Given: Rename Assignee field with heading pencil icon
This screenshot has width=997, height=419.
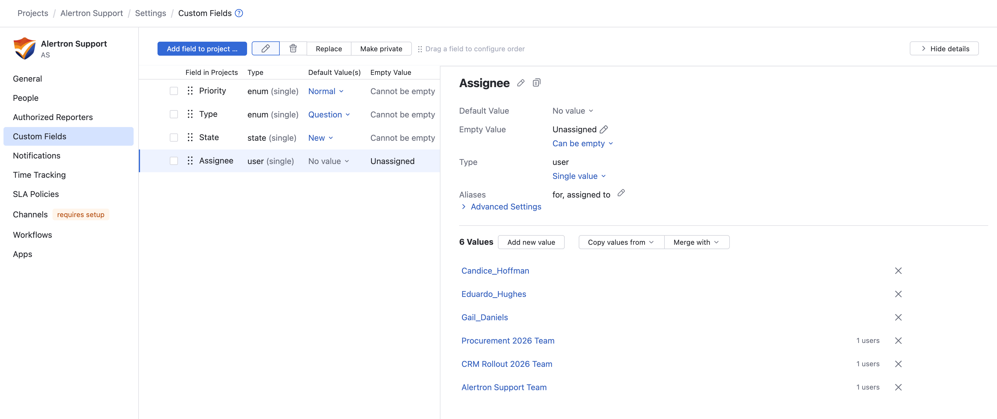Looking at the screenshot, I should pyautogui.click(x=521, y=83).
